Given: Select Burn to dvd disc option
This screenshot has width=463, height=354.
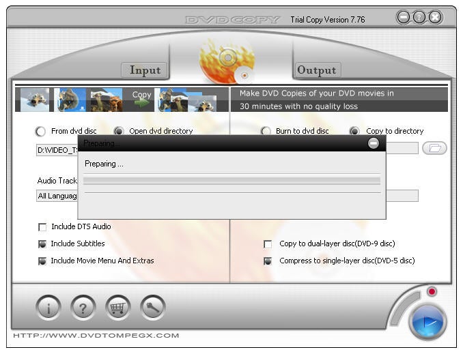Looking at the screenshot, I should [266, 131].
